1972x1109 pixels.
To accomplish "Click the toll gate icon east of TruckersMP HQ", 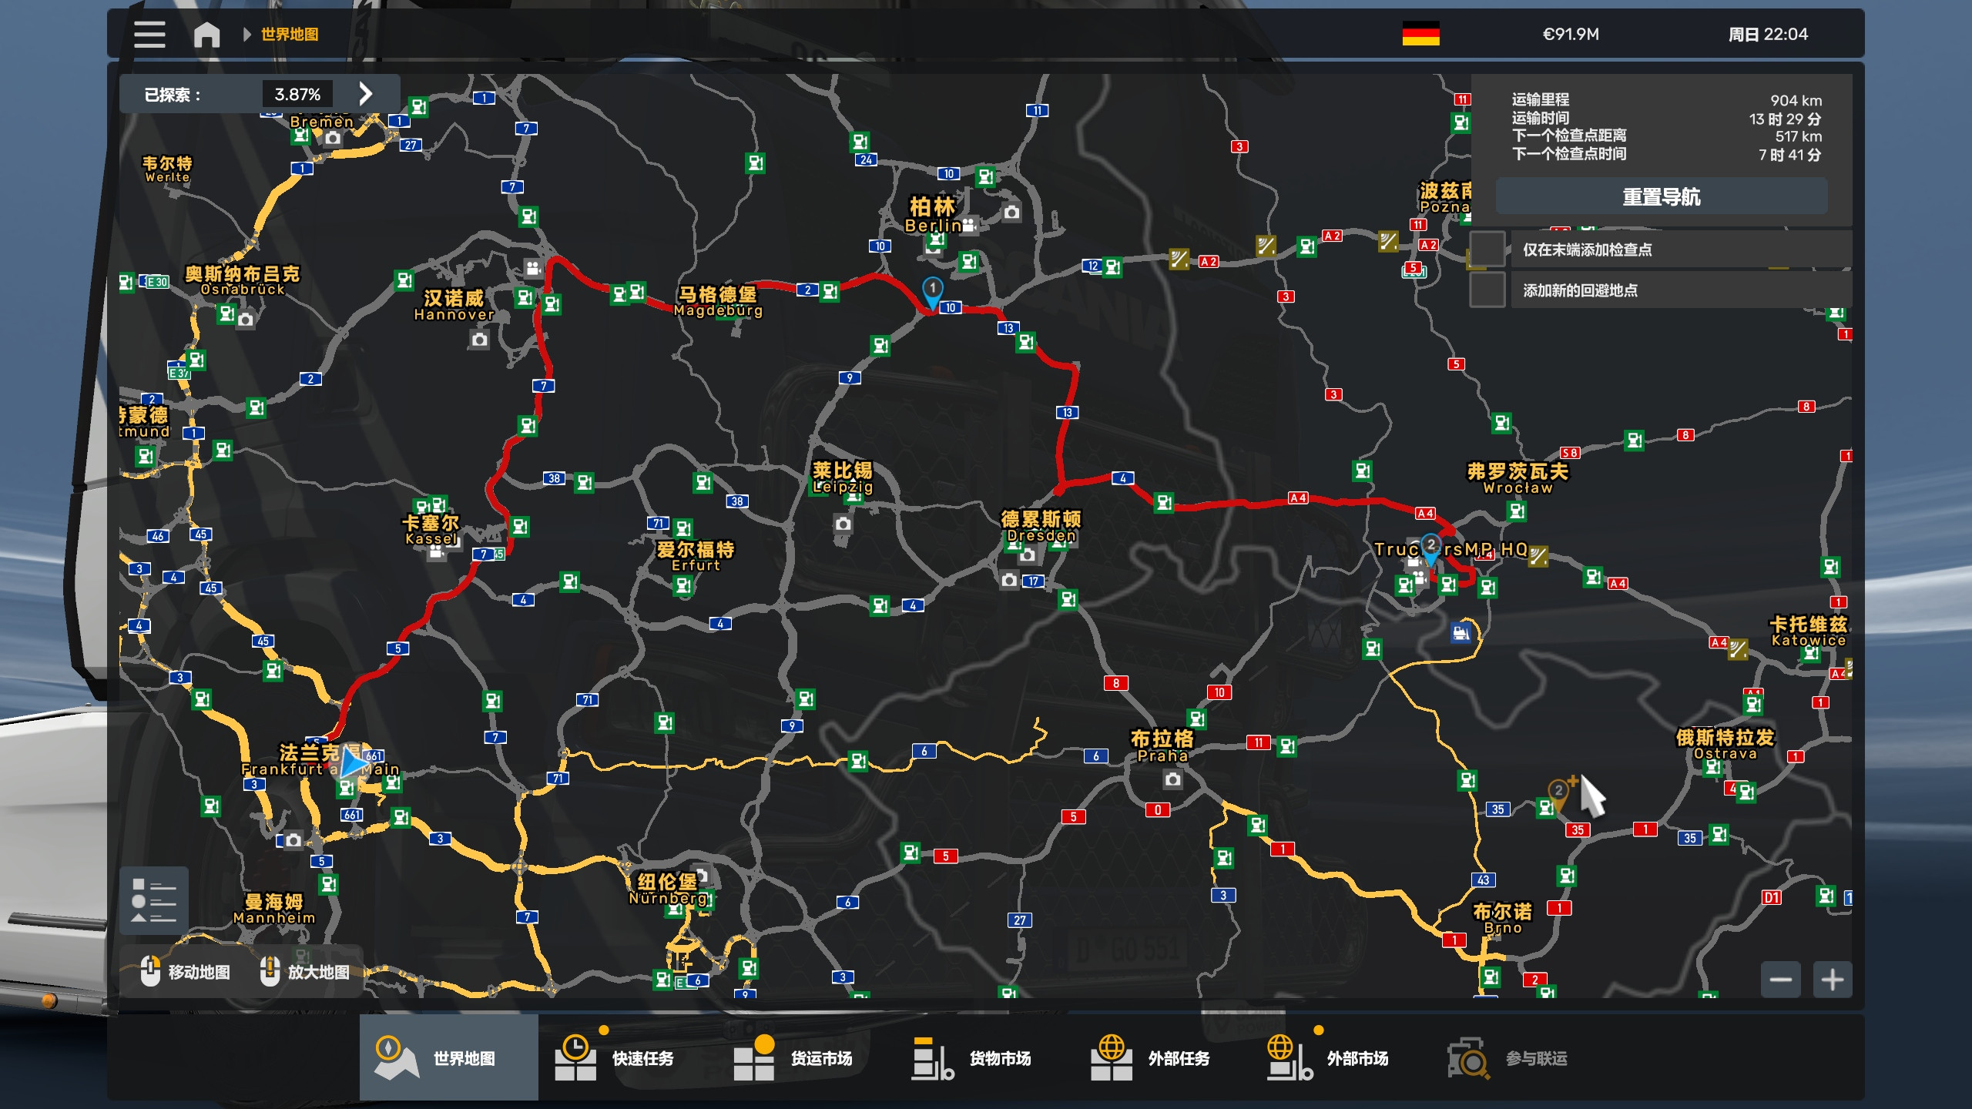I will point(1538,556).
